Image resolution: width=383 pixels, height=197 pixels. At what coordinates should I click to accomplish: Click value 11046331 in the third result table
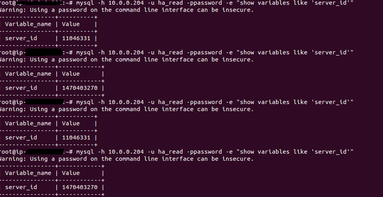tap(76, 138)
